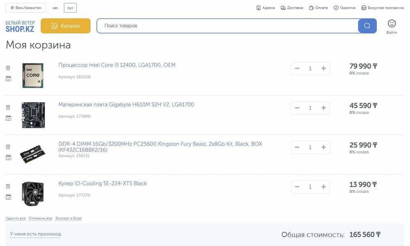
Task: Postpone the Kingston Fury Beast memory item
Action: 8,158
